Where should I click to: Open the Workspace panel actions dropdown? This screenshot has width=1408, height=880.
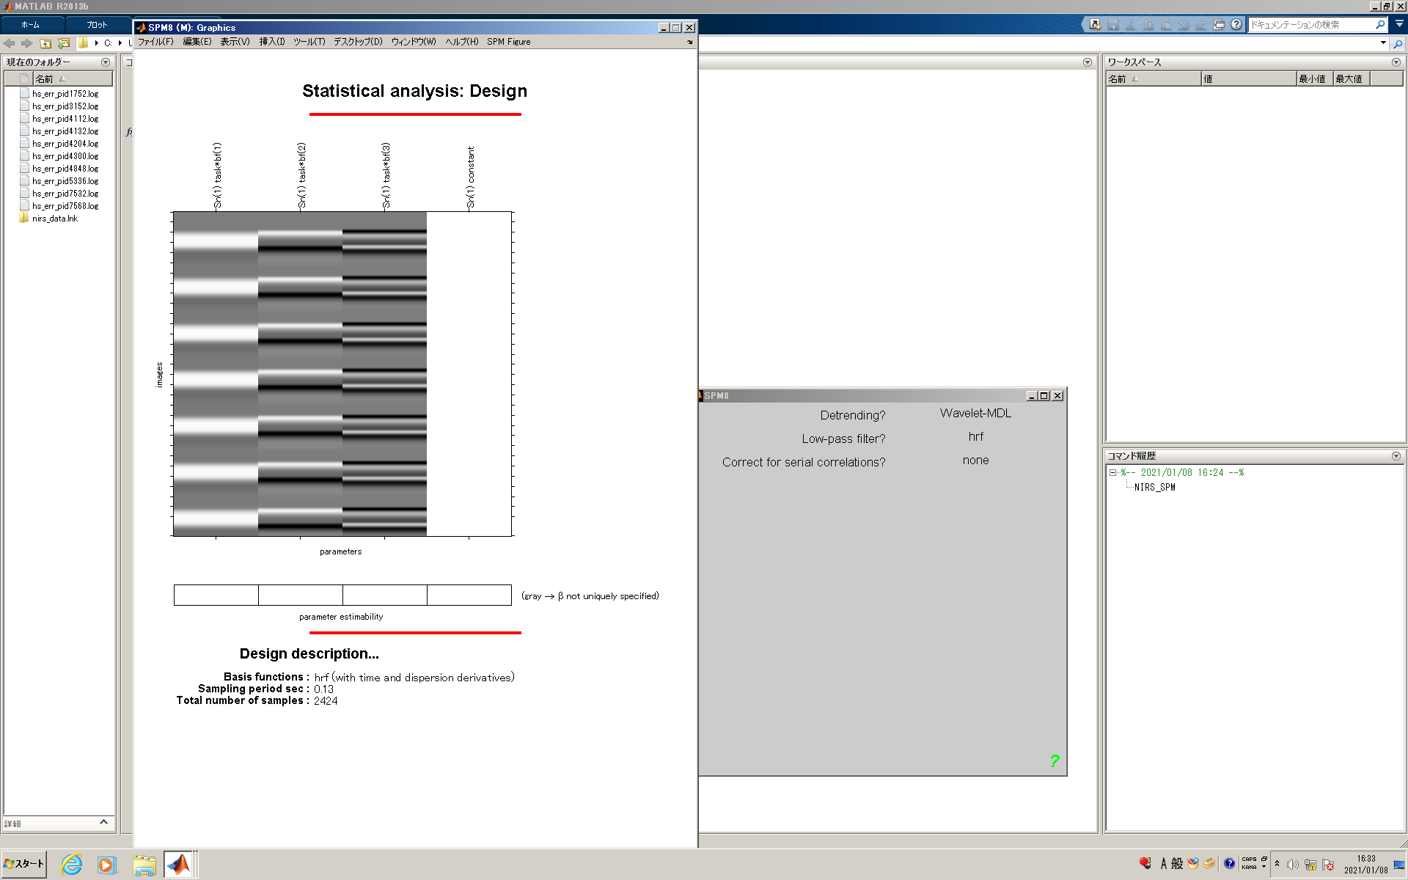pyautogui.click(x=1396, y=62)
